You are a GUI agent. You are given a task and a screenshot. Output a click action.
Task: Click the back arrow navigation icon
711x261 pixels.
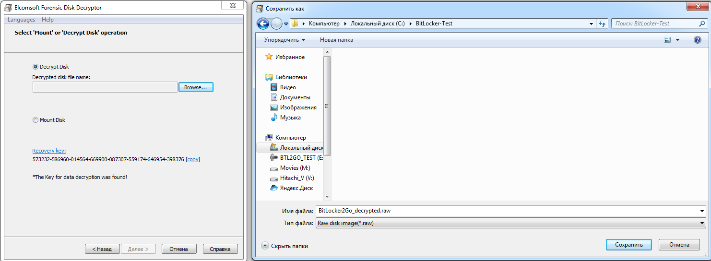(x=263, y=24)
